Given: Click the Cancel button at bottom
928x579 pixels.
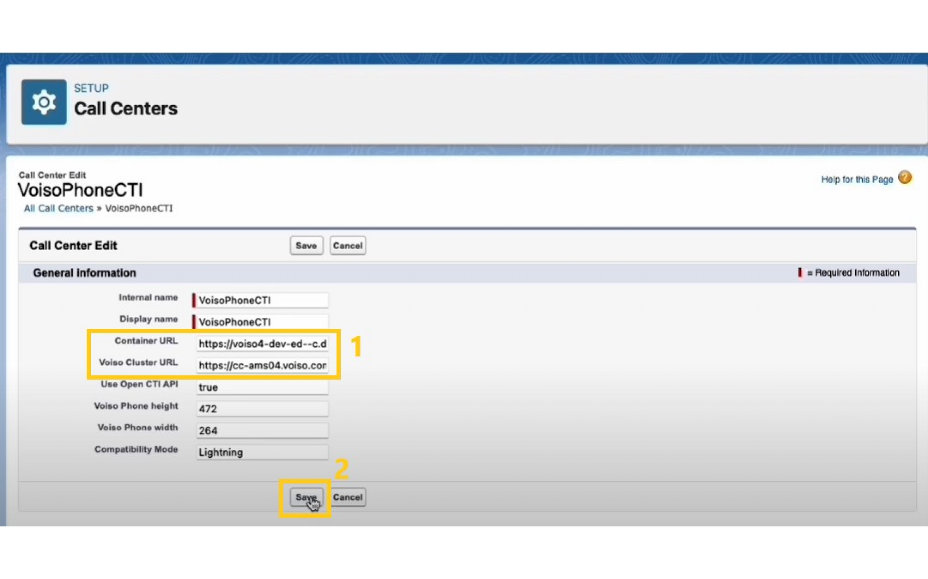Looking at the screenshot, I should 348,496.
